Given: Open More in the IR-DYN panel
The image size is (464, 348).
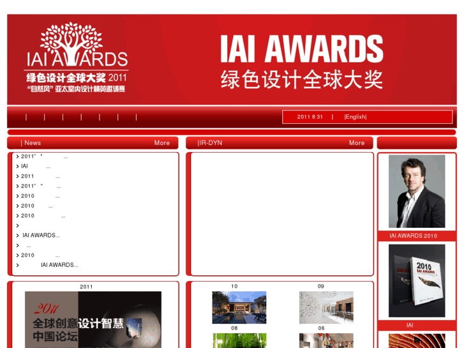Looking at the screenshot, I should click(357, 143).
